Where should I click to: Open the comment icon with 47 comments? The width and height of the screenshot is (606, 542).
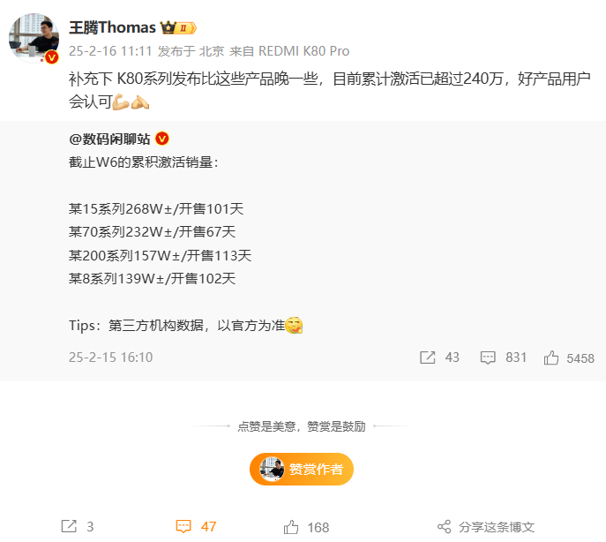click(183, 526)
